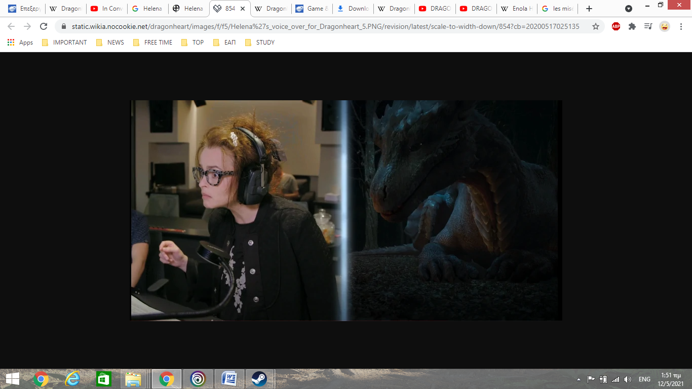692x389 pixels.
Task: Change the ENG input language
Action: 644,379
